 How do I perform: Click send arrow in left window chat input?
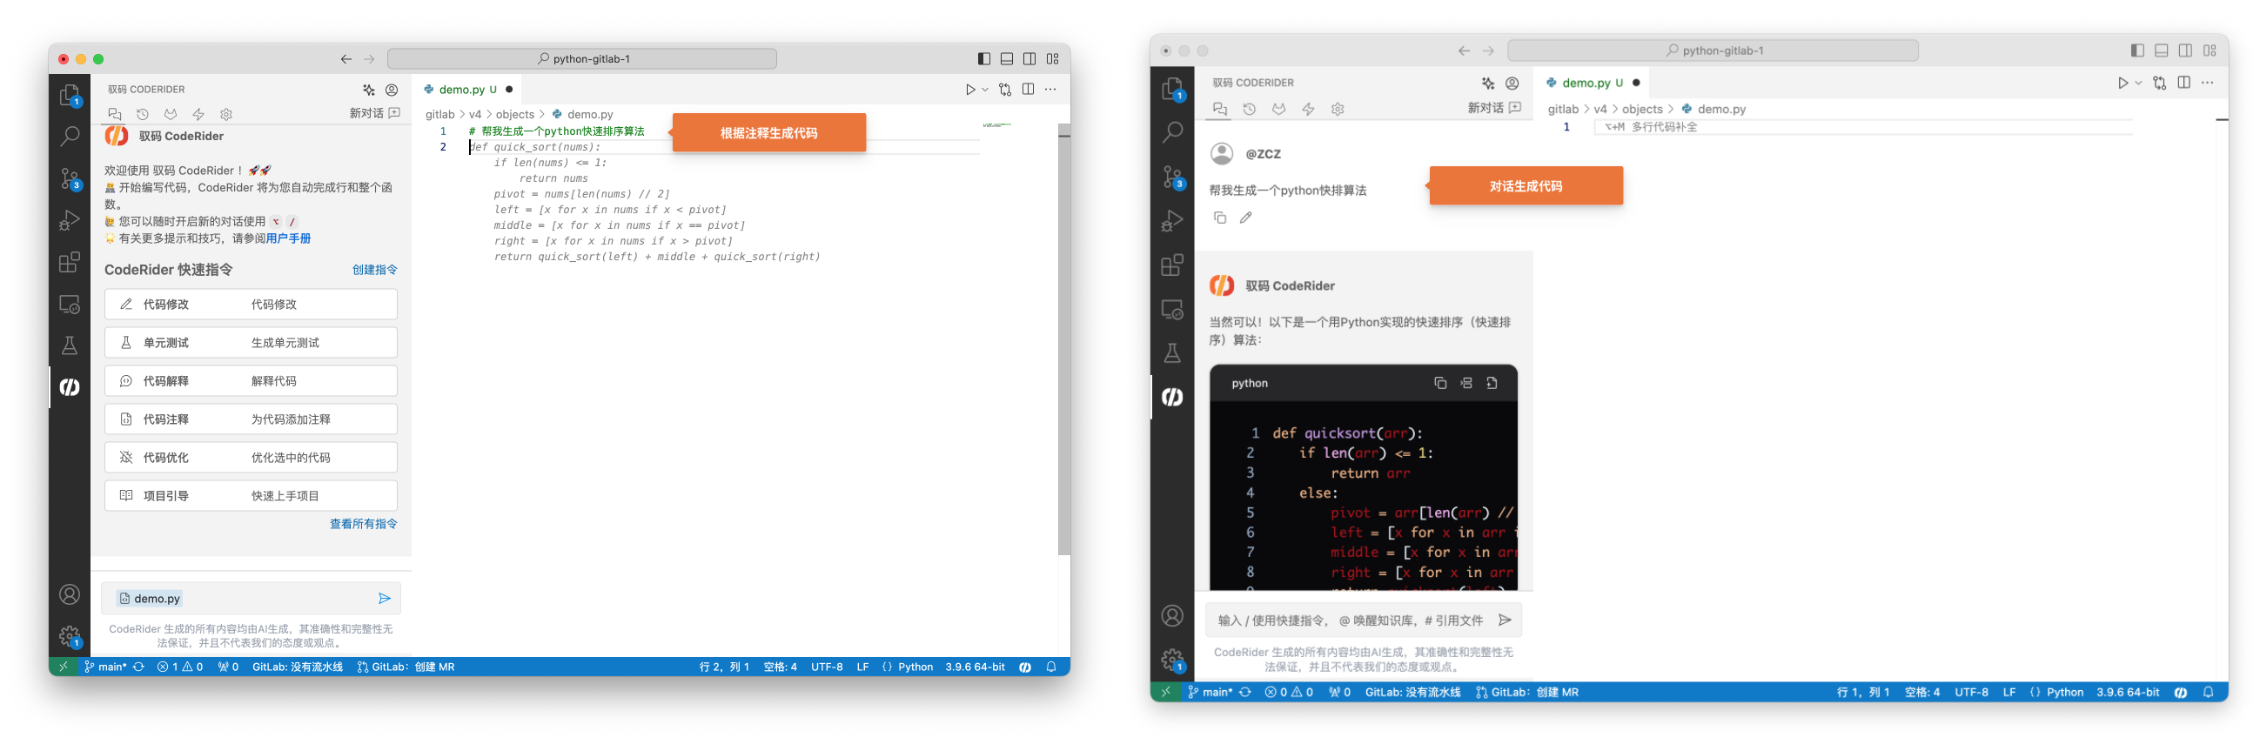(385, 599)
